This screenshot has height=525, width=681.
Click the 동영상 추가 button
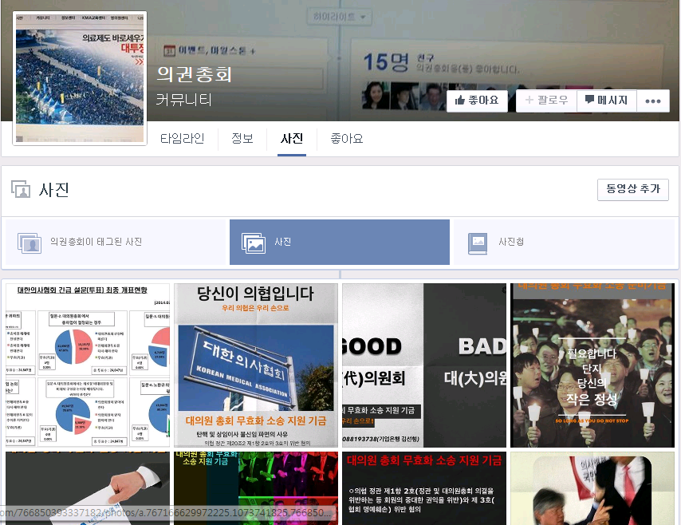coord(633,189)
